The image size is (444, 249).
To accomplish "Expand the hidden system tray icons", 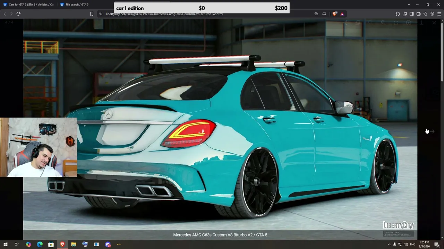I will pos(389,245).
